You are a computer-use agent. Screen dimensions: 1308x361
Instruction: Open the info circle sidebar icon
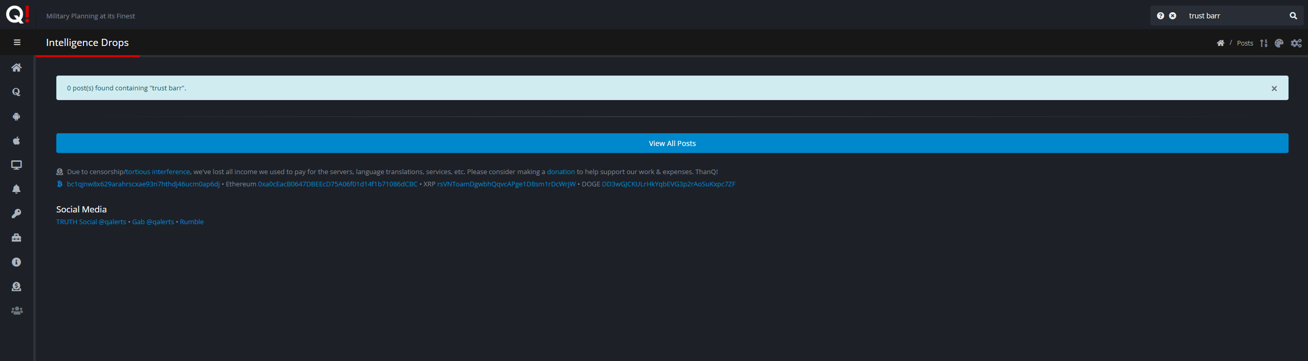tap(16, 262)
